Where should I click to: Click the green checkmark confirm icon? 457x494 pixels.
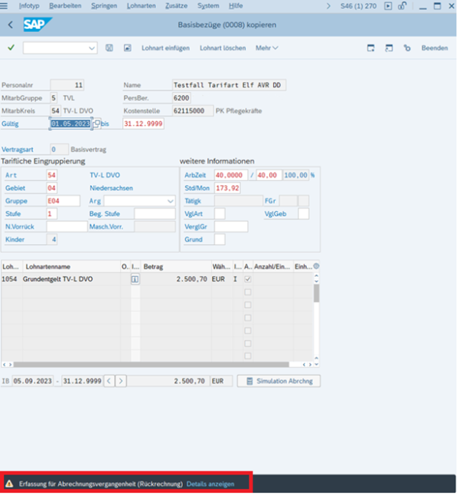[11, 48]
